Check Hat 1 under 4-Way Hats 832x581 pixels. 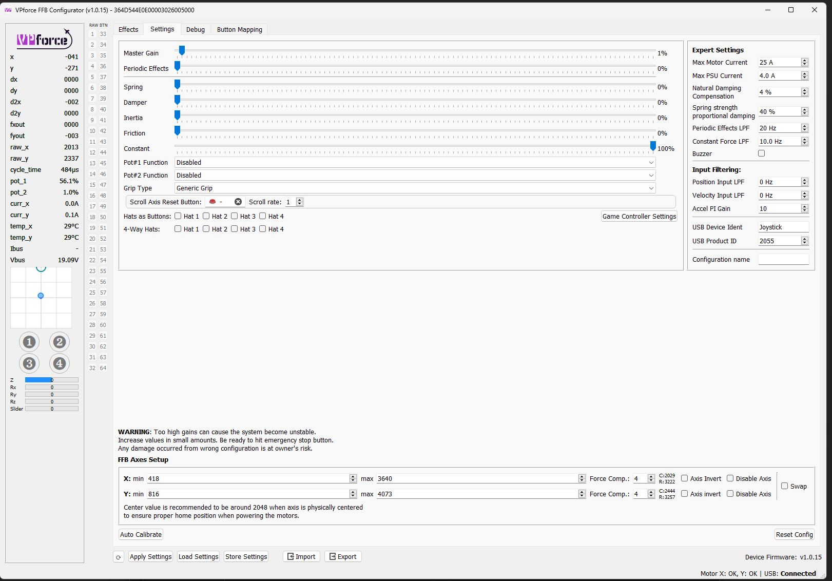coord(178,229)
